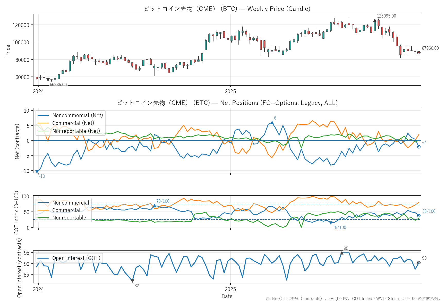
Task: Click the Noncommercial net peak marker labeled 6
Action: point(272,123)
